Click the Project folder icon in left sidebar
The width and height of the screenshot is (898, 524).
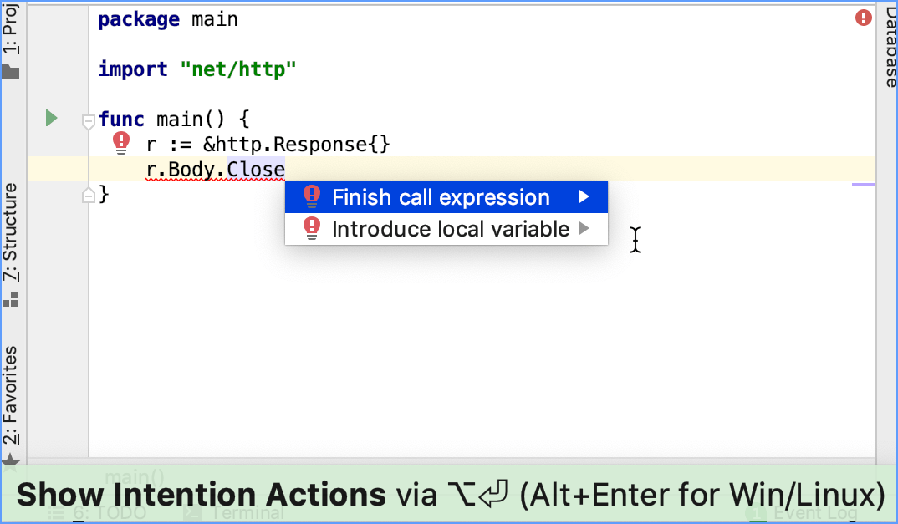(x=10, y=72)
